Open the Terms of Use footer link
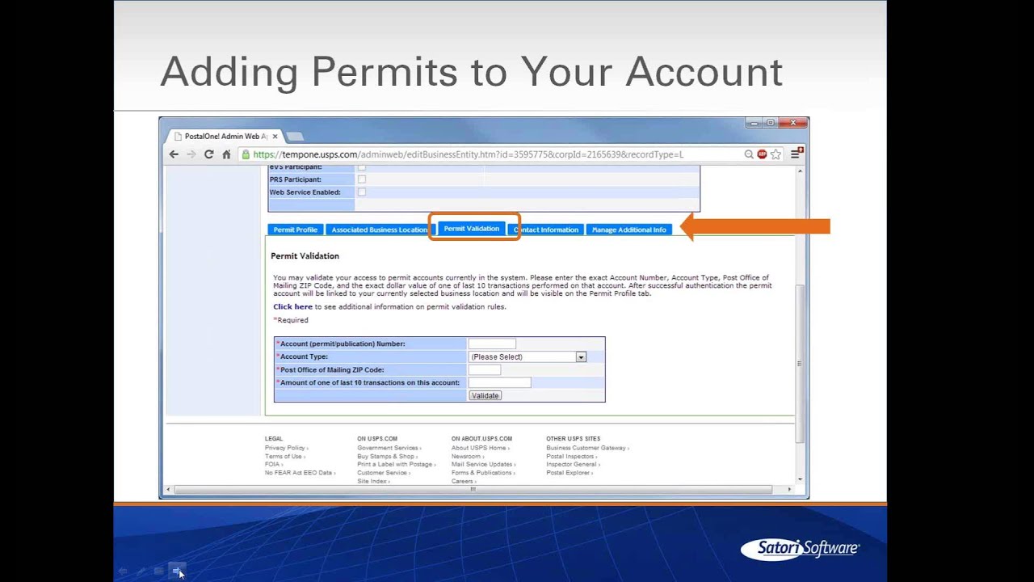Viewport: 1034px width, 582px height. click(x=284, y=457)
